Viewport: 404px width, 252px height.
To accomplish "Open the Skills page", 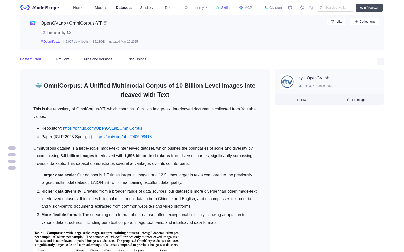I will click(x=223, y=8).
